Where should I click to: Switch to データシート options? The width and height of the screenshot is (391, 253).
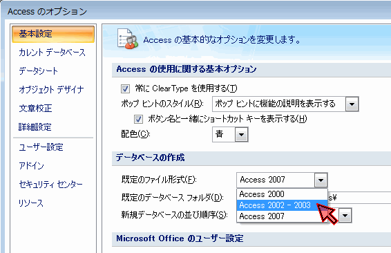38,71
